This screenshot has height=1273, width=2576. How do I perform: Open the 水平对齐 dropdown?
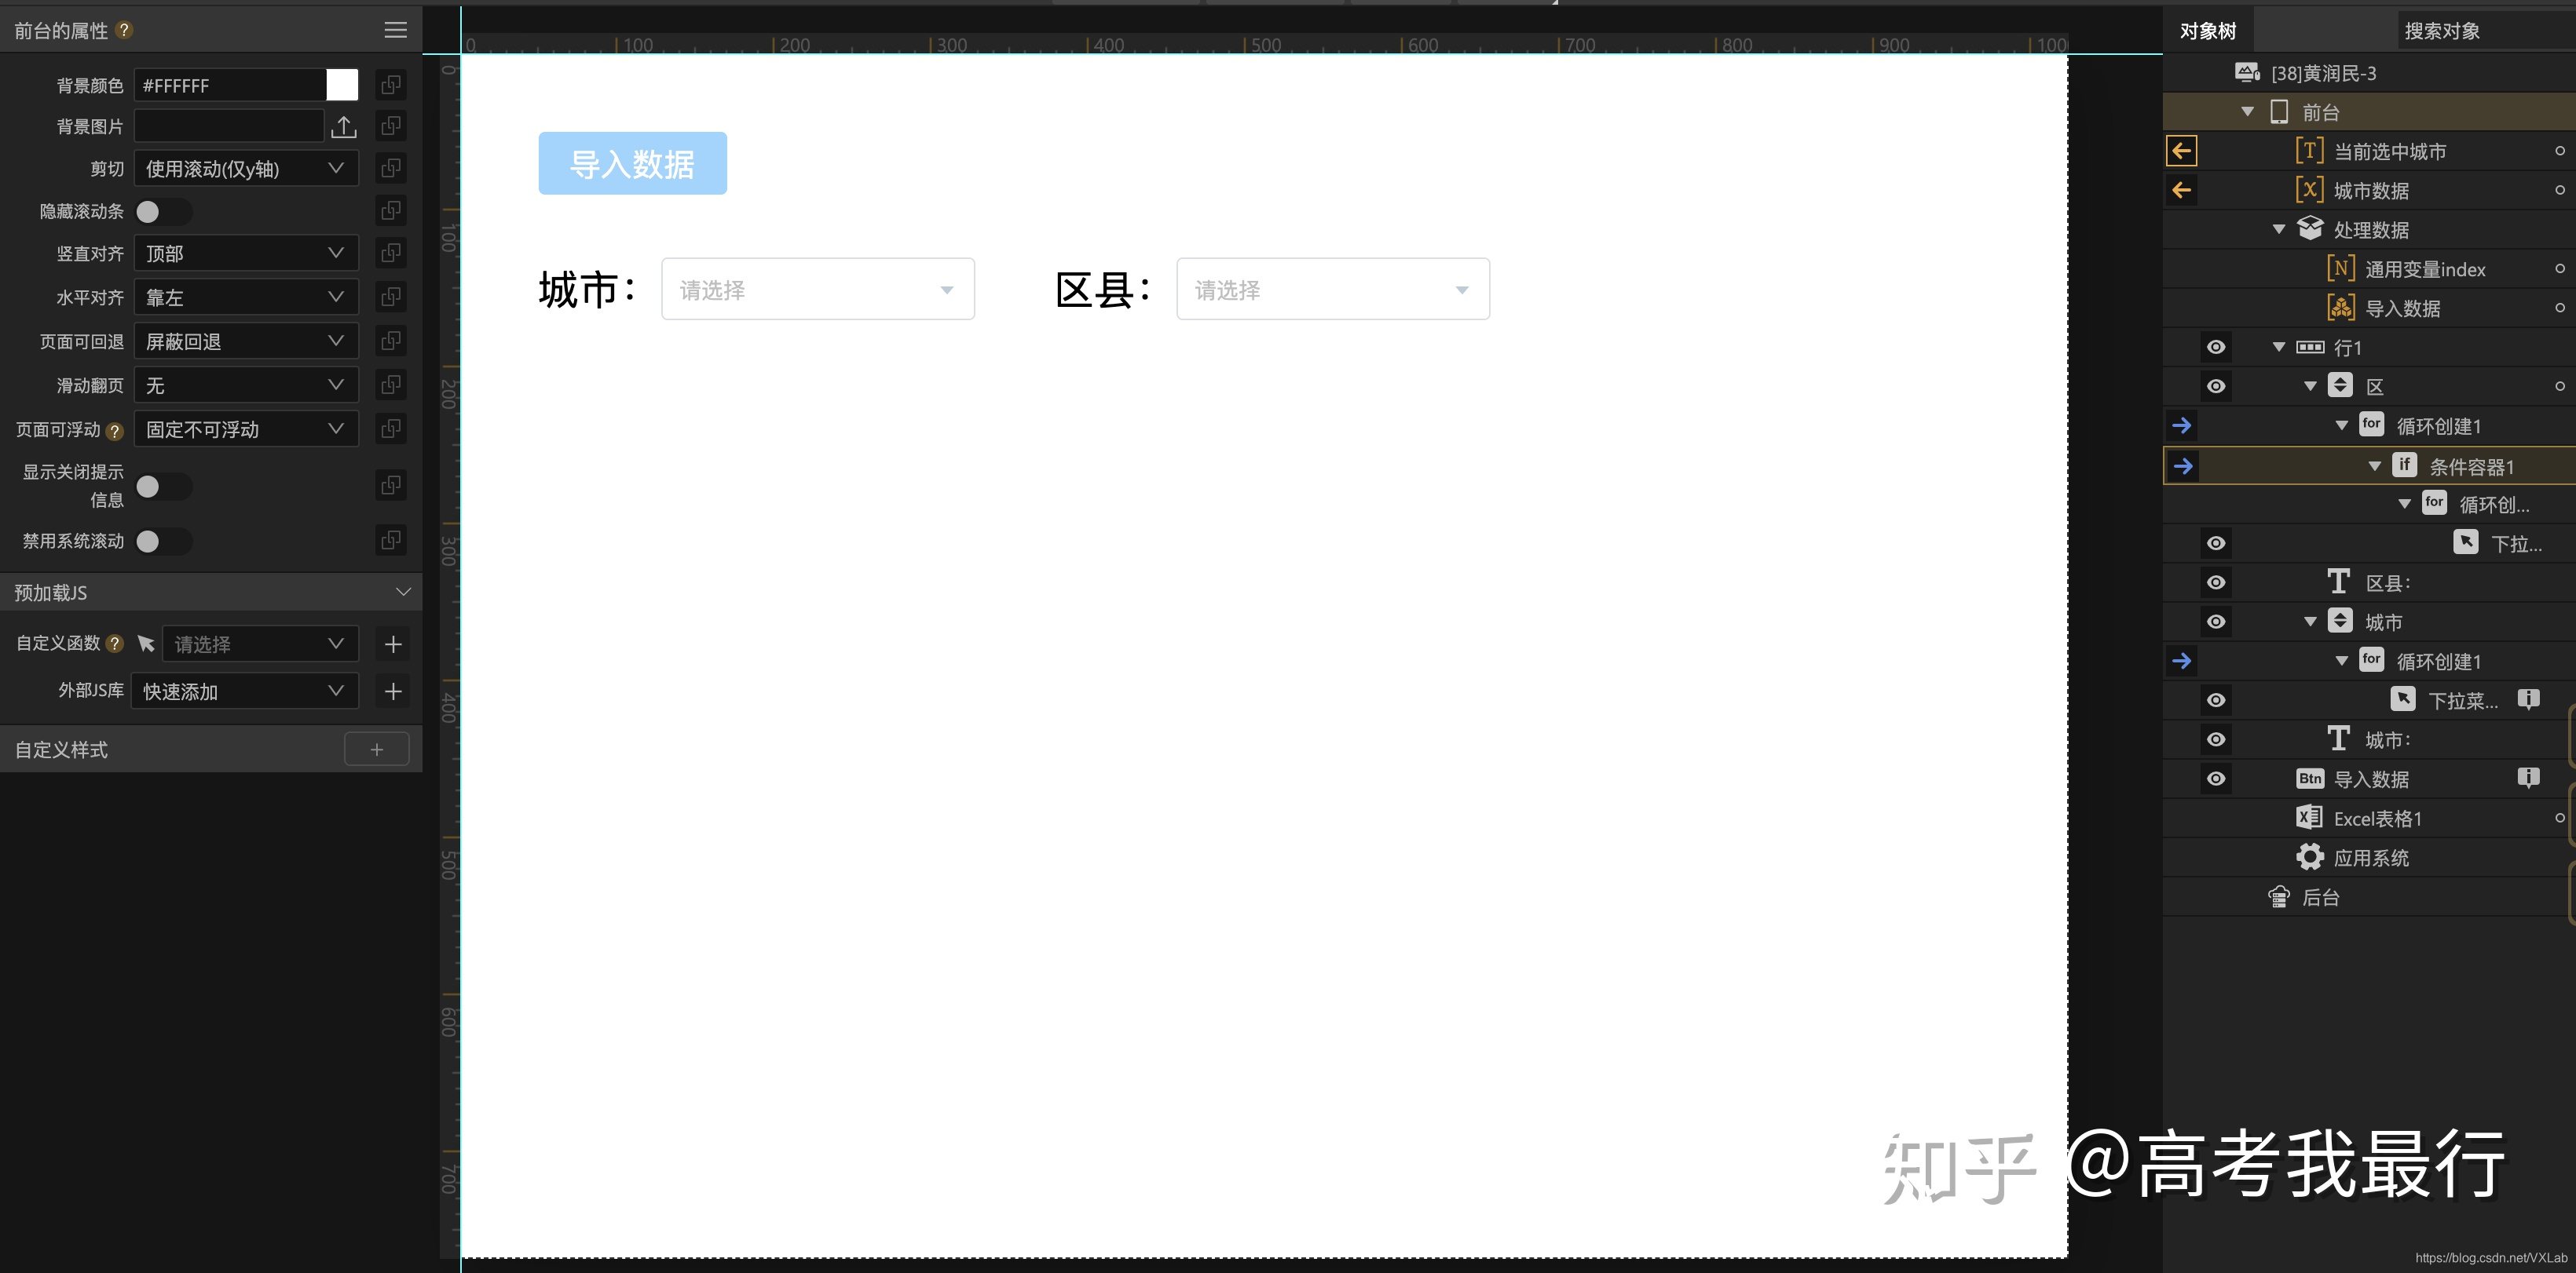[246, 297]
